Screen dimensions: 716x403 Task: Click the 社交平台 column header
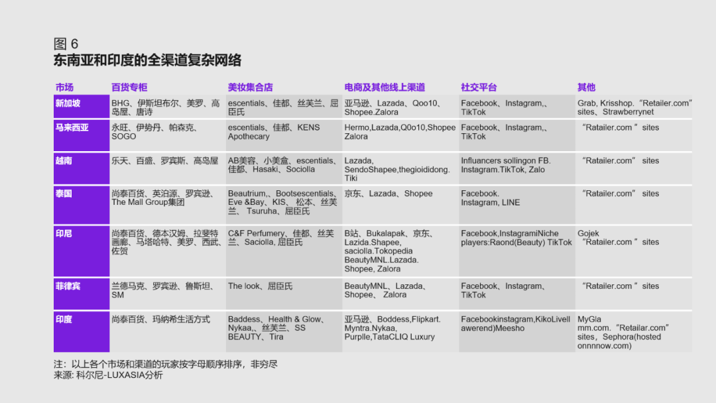(x=479, y=87)
